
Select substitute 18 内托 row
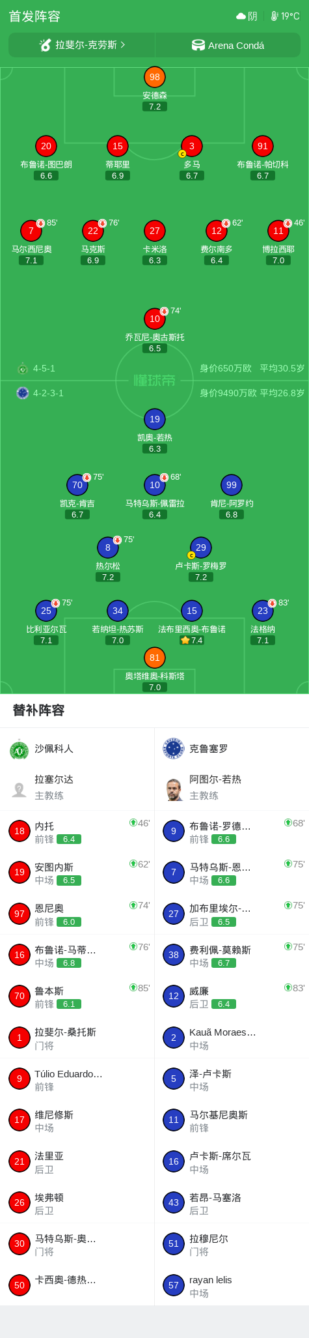coord(77,831)
